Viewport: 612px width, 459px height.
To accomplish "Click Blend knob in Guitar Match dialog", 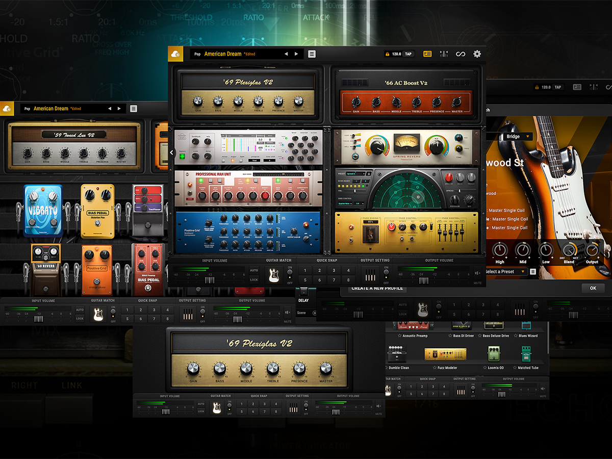I will [x=569, y=249].
